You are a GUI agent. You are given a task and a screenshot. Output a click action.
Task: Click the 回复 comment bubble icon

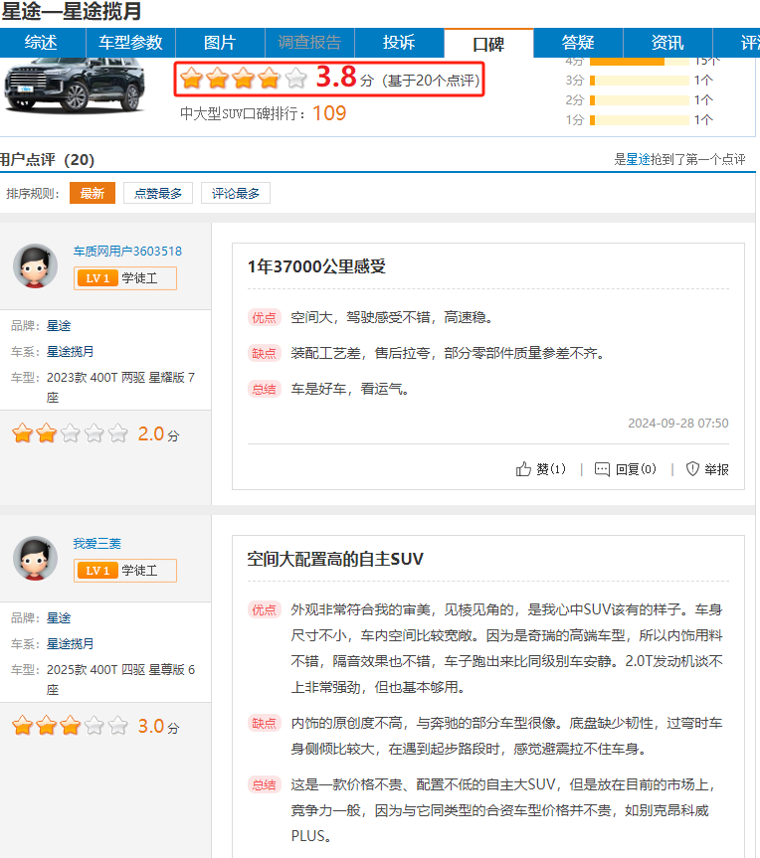(602, 469)
